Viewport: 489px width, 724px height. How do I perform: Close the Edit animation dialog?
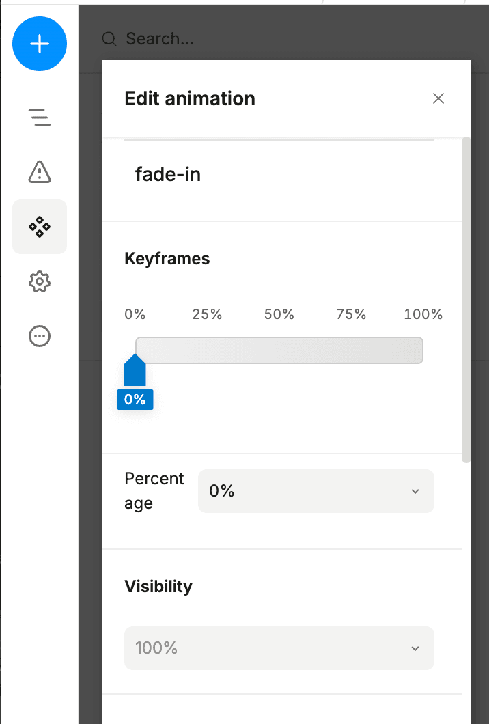[438, 98]
